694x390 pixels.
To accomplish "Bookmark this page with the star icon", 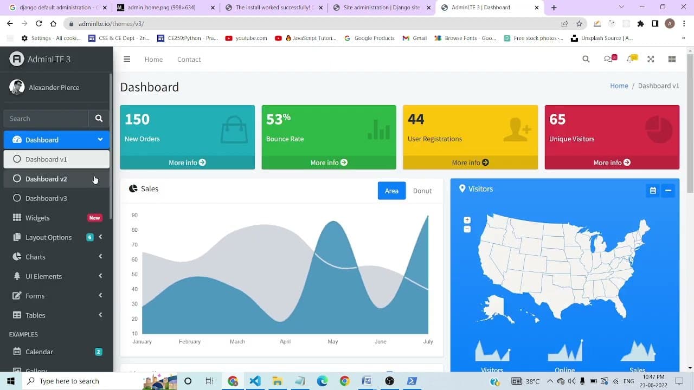I will [x=579, y=24].
